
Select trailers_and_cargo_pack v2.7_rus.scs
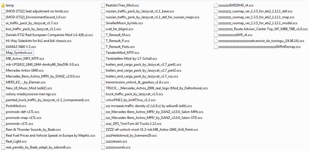click(142, 76)
